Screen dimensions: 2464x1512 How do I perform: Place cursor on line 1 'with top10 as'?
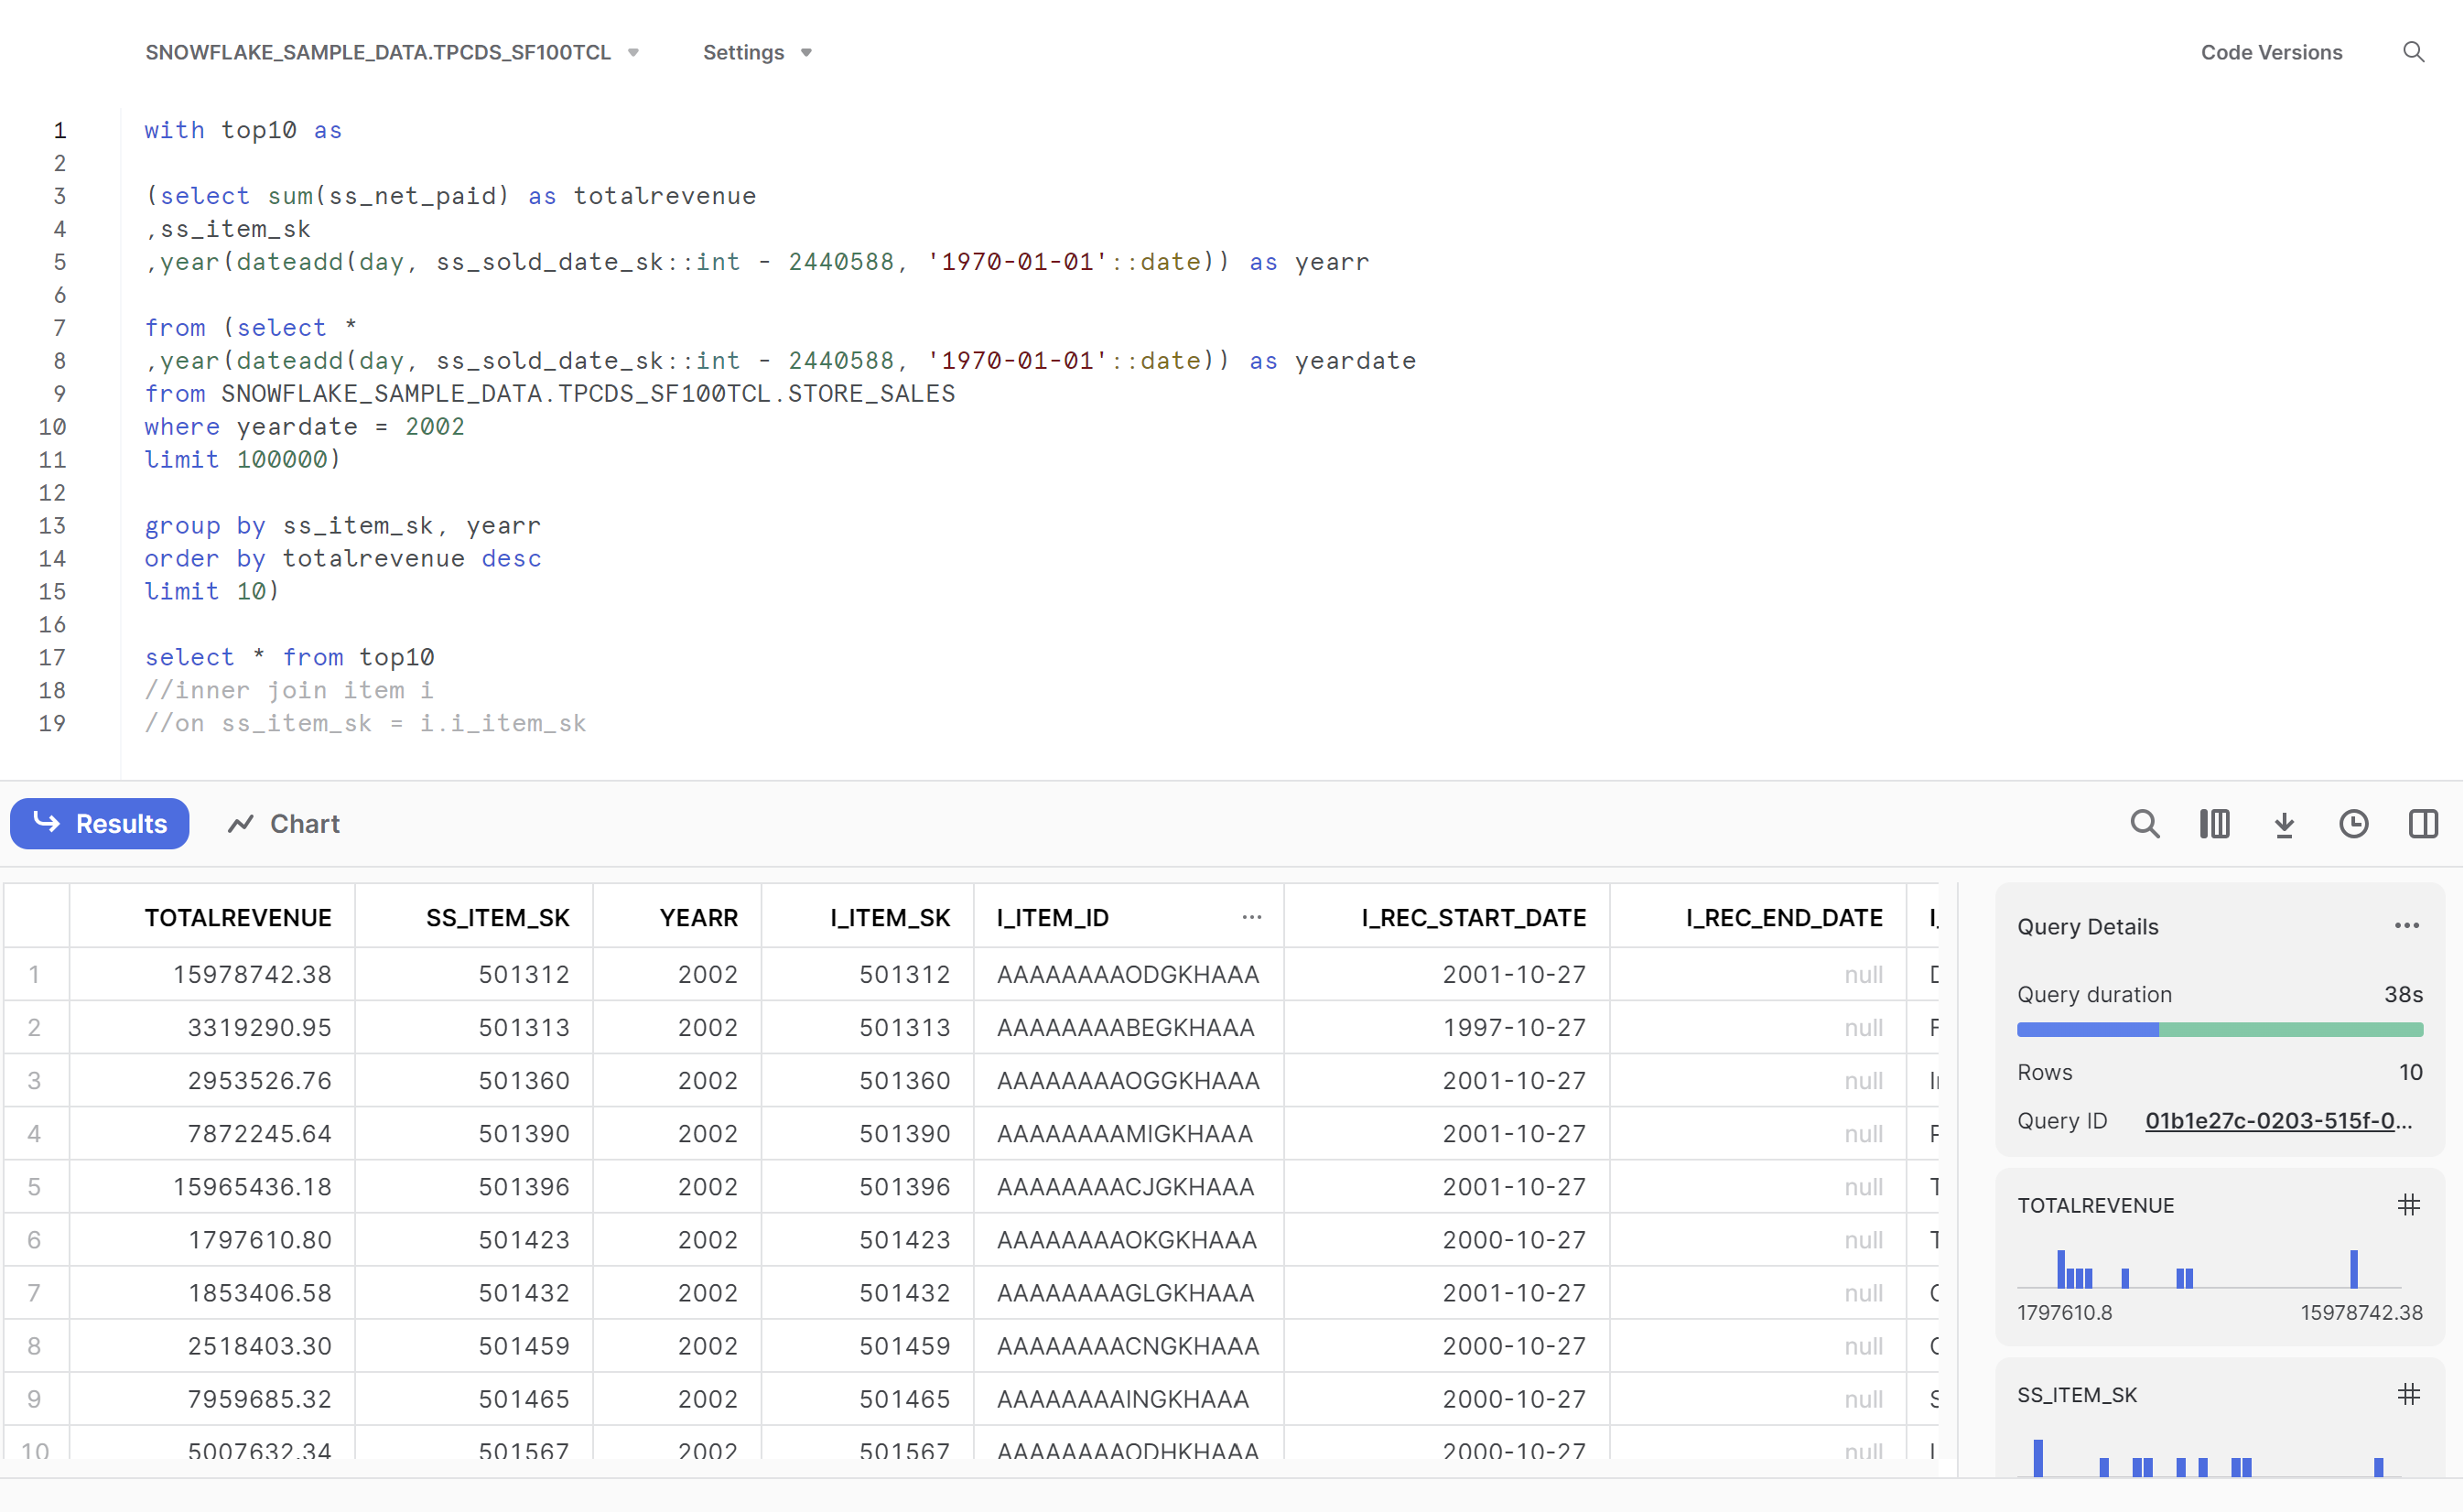(x=243, y=130)
